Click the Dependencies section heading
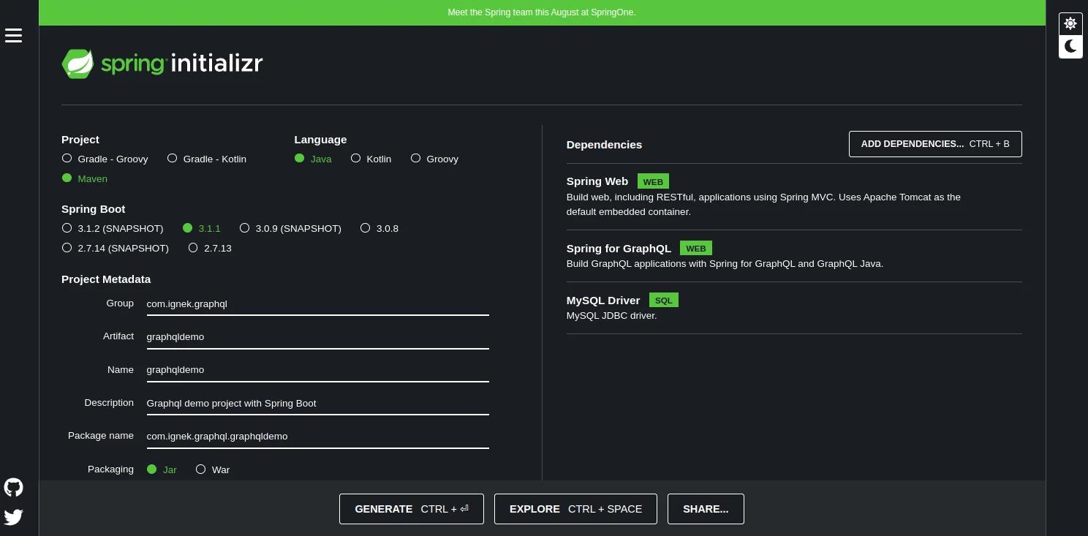The width and height of the screenshot is (1088, 536). (x=604, y=145)
